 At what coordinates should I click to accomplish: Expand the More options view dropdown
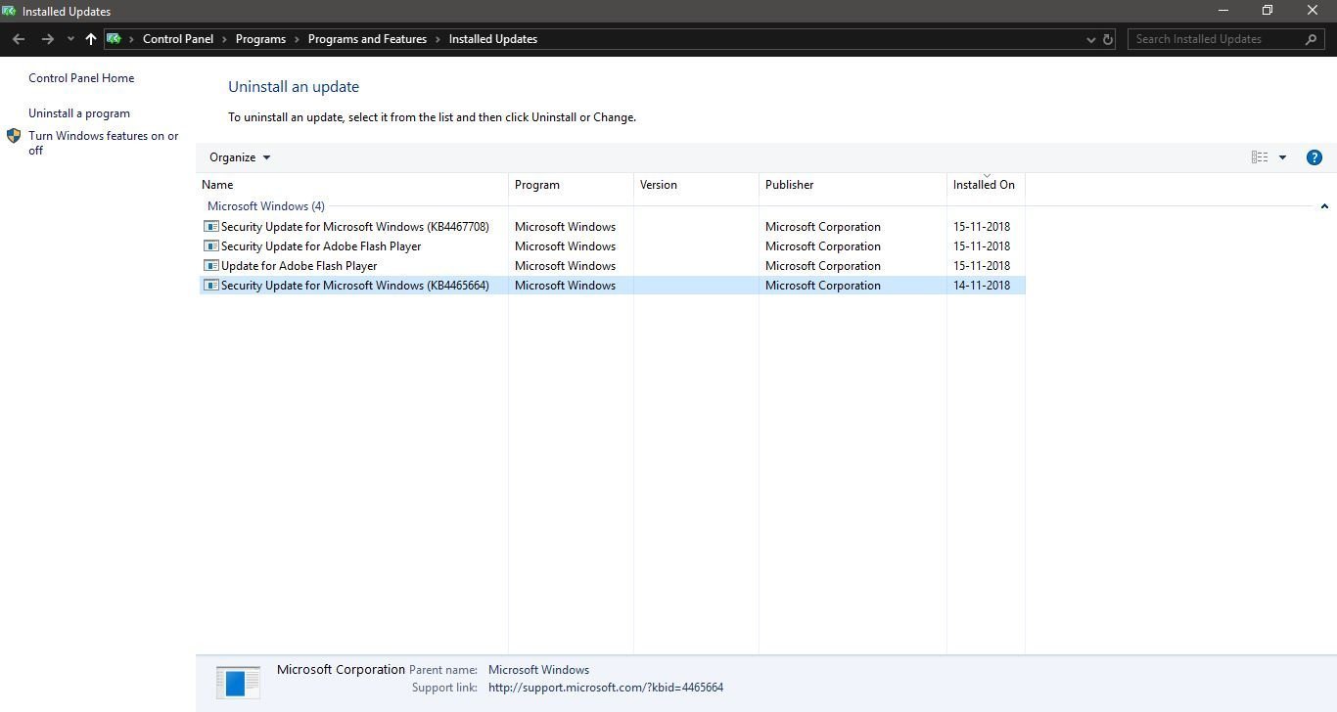pos(1282,157)
